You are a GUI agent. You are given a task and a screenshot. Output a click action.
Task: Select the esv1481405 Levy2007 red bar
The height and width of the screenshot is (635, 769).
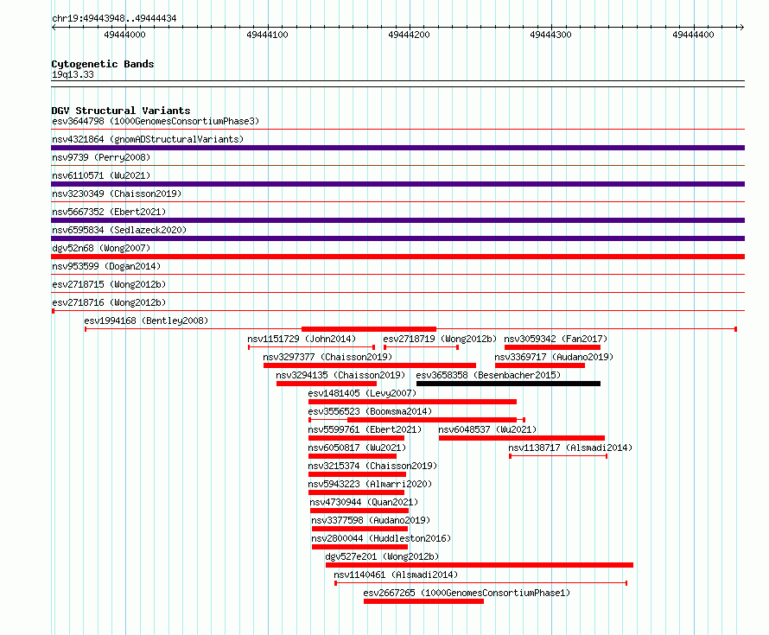[412, 402]
